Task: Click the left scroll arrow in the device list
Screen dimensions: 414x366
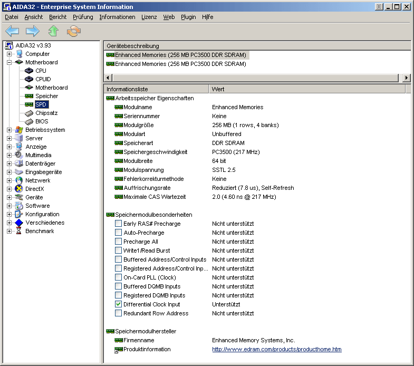Action: [108, 78]
